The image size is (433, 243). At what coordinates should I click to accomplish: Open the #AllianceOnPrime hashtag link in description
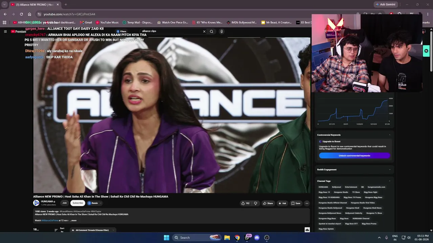point(50,220)
